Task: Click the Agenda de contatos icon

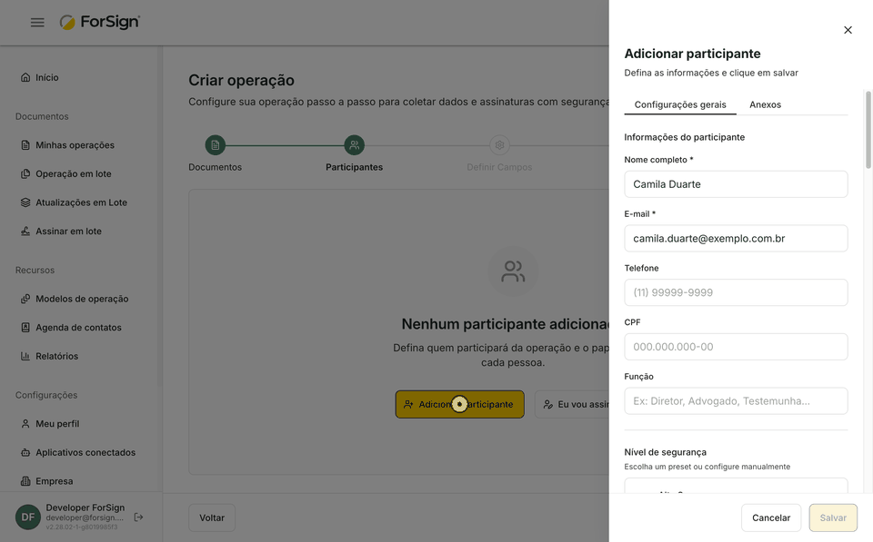Action: point(25,328)
